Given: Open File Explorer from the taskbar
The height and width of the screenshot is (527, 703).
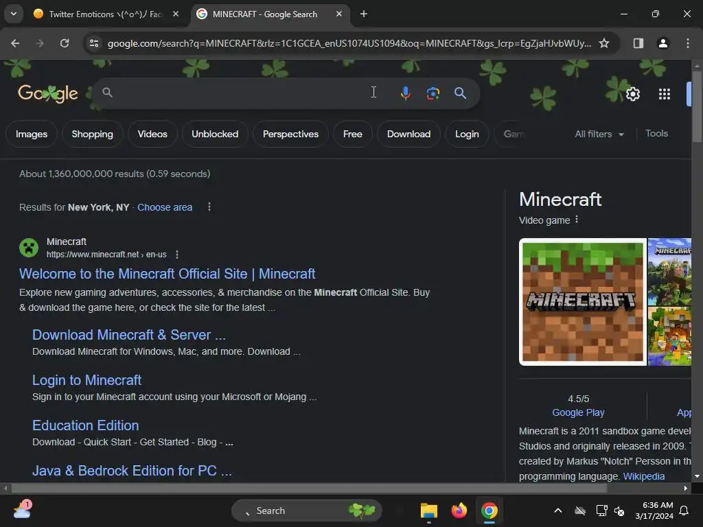Looking at the screenshot, I should coord(428,511).
